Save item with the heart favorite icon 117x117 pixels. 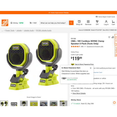(109, 37)
